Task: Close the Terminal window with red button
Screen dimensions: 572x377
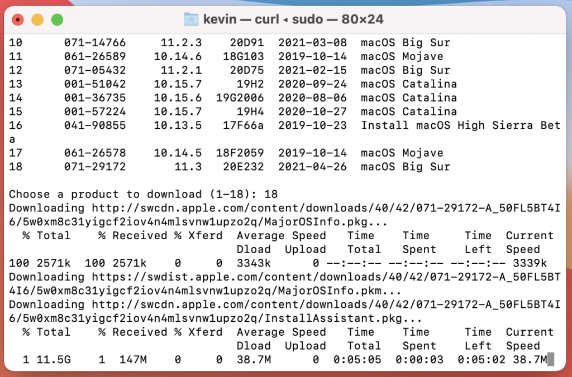Action: pyautogui.click(x=17, y=20)
